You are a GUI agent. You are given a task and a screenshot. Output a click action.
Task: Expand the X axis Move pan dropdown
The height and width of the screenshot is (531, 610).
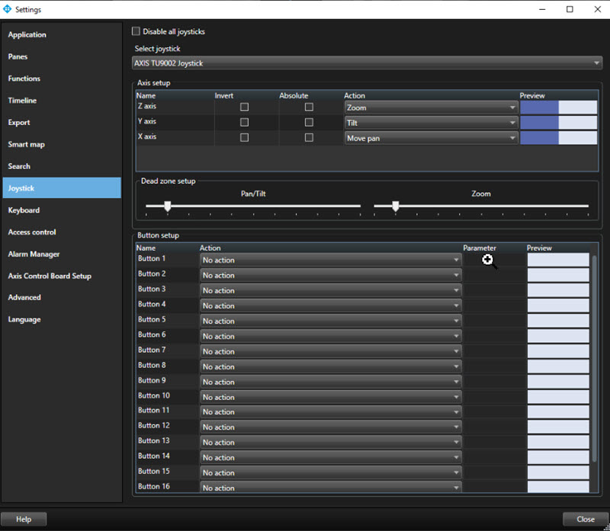pos(431,138)
